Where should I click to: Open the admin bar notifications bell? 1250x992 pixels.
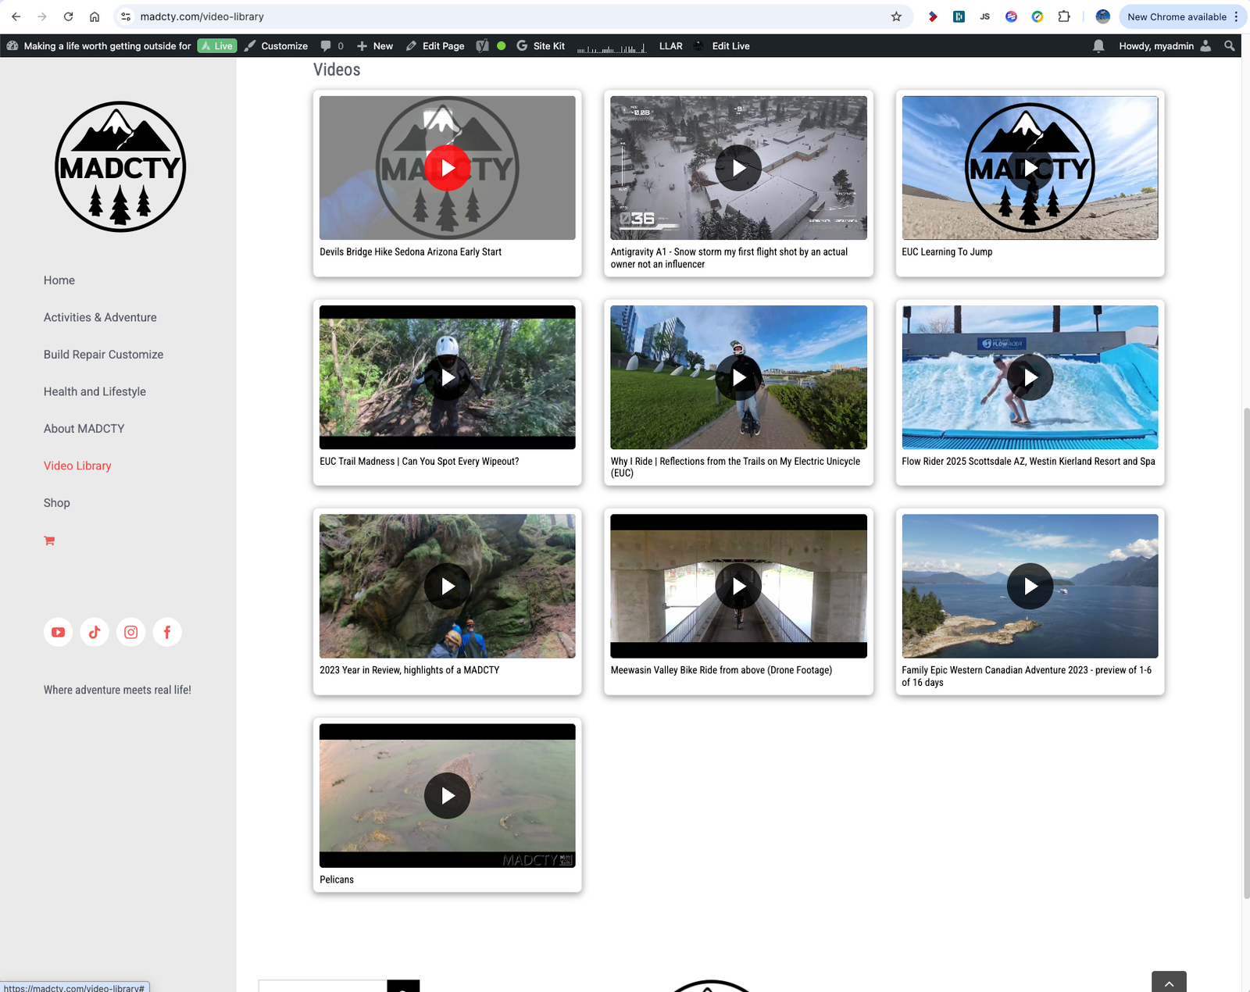1098,46
